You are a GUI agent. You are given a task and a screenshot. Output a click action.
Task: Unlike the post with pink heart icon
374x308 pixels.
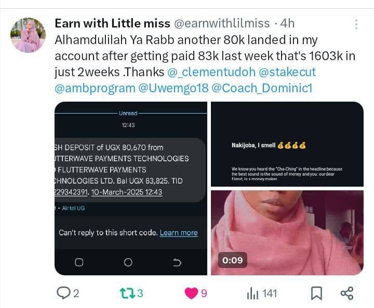click(x=191, y=293)
